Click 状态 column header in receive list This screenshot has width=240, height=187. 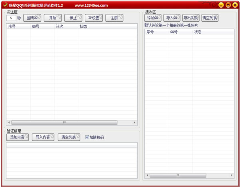[213, 32]
